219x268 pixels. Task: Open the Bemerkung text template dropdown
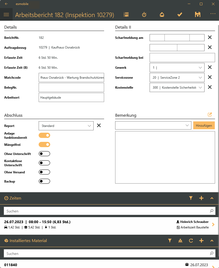point(153,125)
